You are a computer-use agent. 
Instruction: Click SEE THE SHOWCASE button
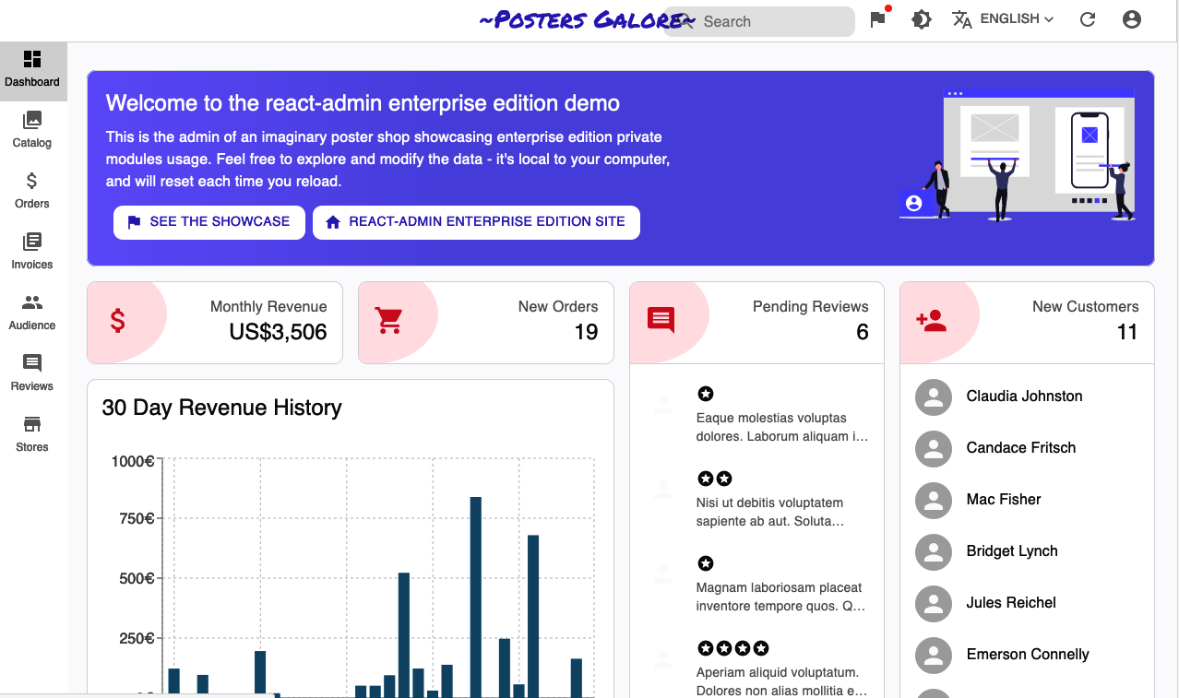(209, 222)
